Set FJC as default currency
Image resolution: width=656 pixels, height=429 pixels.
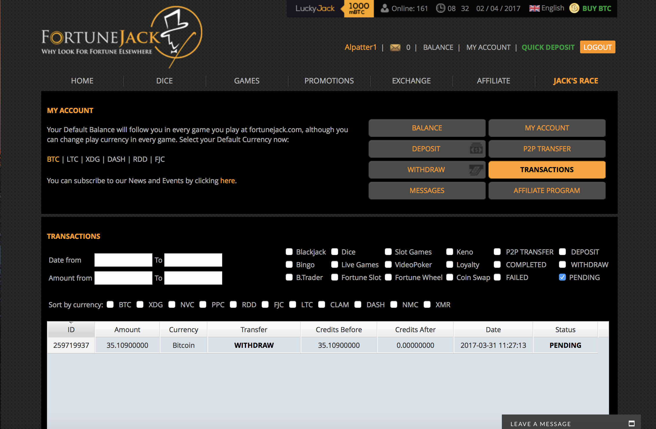coord(160,159)
